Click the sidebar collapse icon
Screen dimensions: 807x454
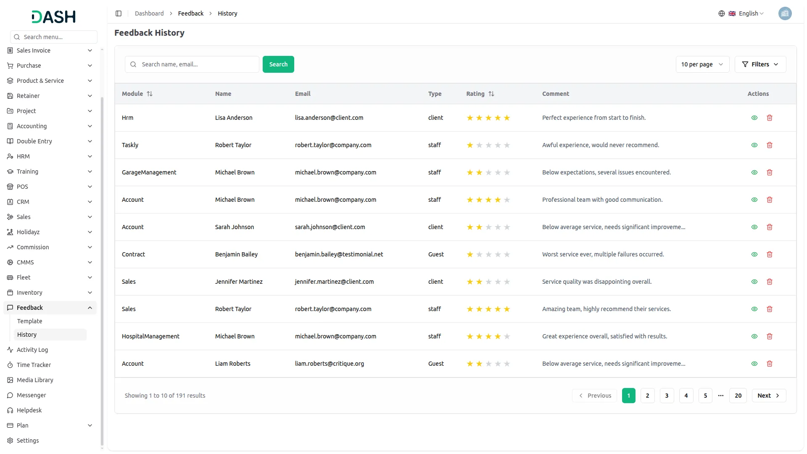tap(119, 13)
